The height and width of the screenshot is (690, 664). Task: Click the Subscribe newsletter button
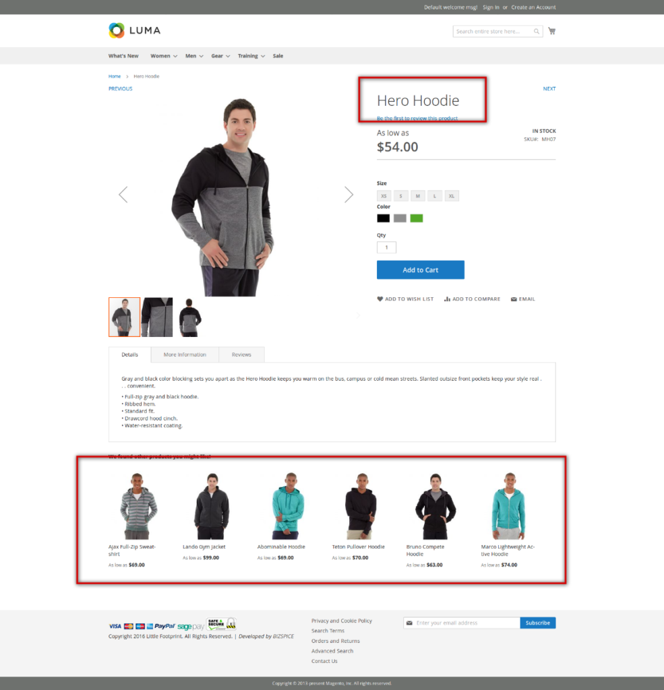tap(538, 623)
